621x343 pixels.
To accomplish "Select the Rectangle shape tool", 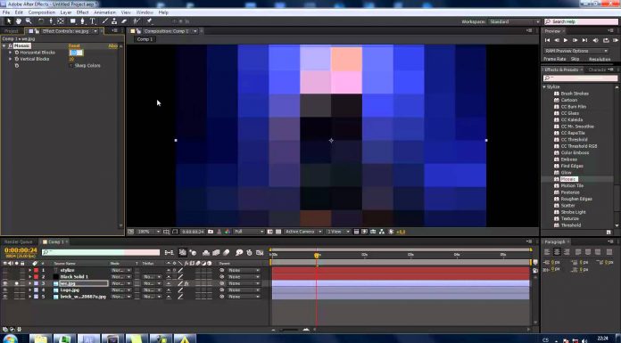I will pos(73,21).
